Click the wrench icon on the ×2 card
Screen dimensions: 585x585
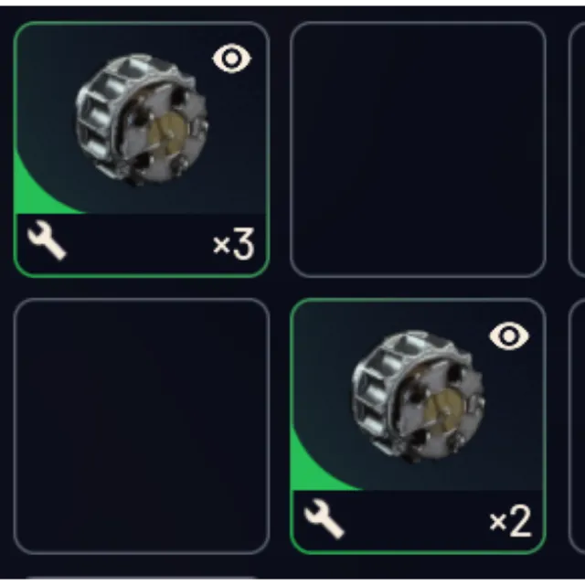coord(324,518)
